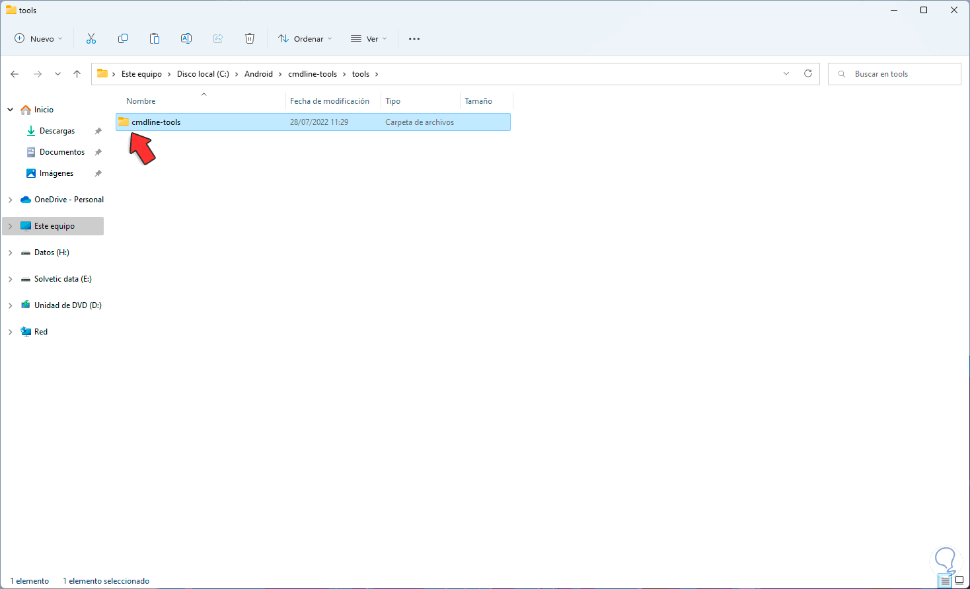
Task: Expand Solvetic data (E:) drive node
Action: [11, 279]
